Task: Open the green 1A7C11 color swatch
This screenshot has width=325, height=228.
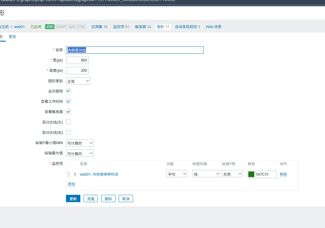Action: click(x=251, y=174)
